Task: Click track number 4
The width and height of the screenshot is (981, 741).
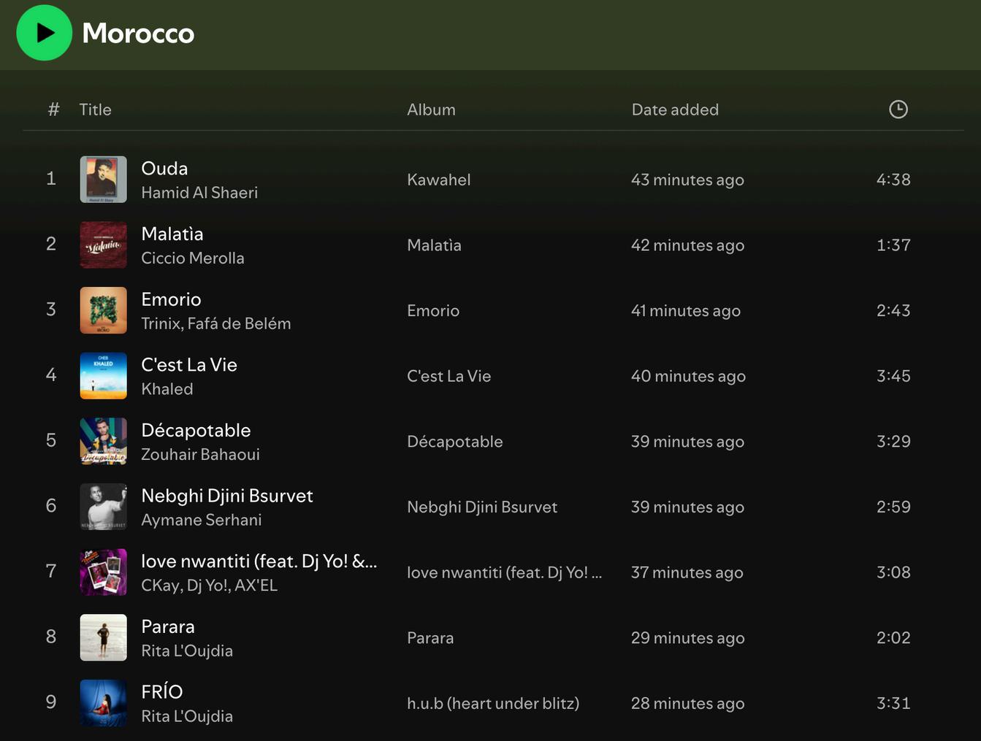Action: coord(51,375)
